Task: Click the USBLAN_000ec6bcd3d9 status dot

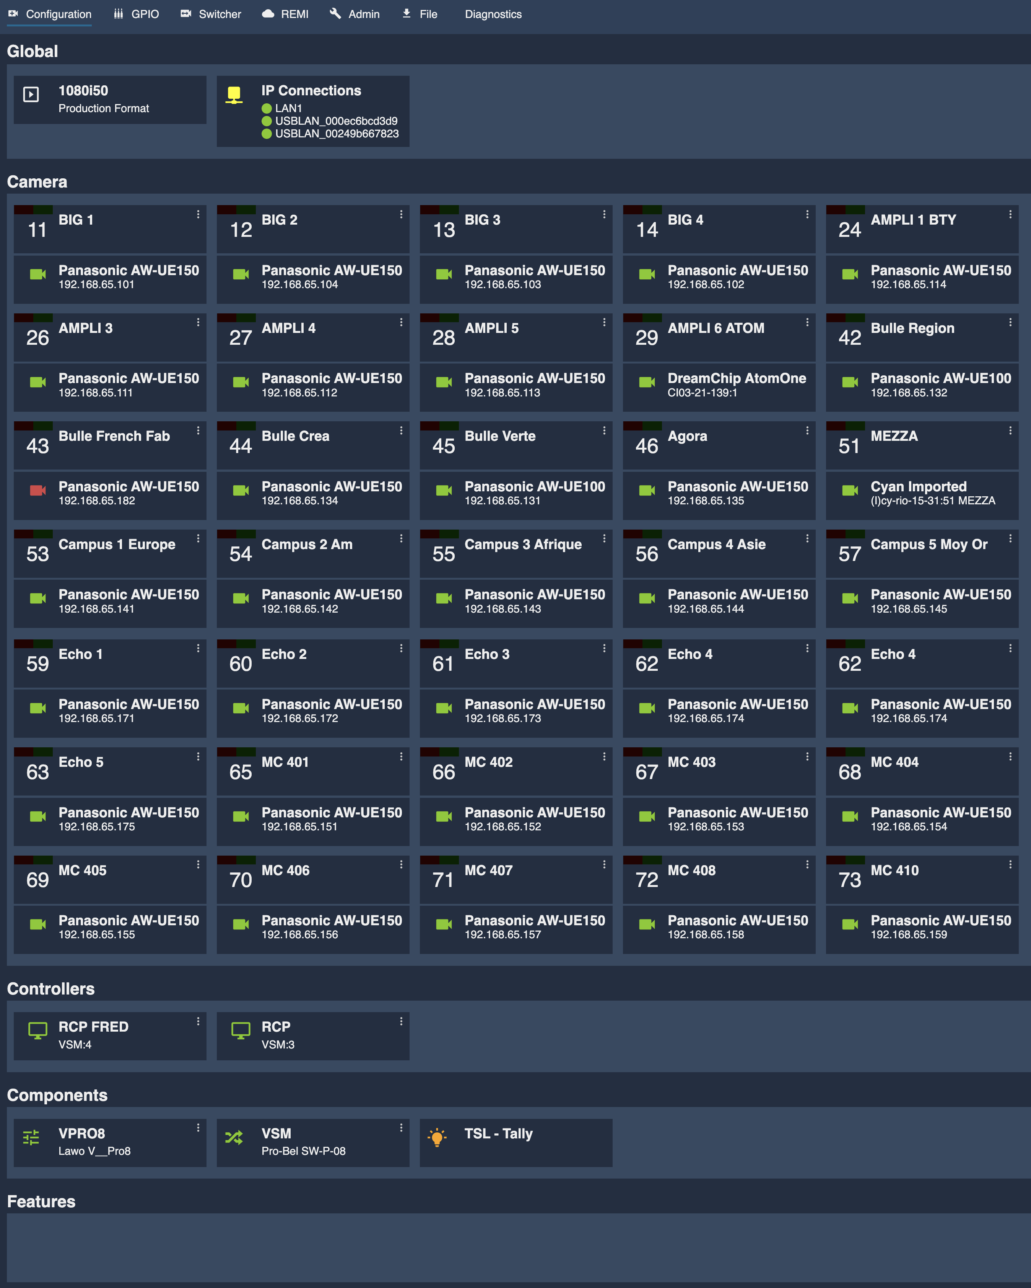Action: pyautogui.click(x=267, y=121)
